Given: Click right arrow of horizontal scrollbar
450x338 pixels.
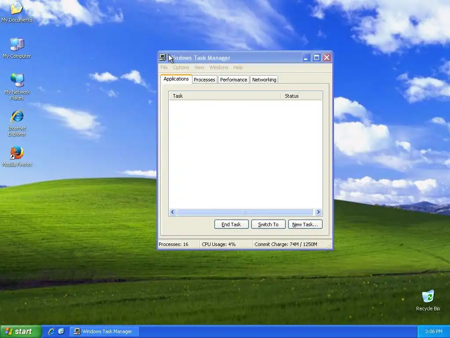Looking at the screenshot, I should [x=318, y=212].
